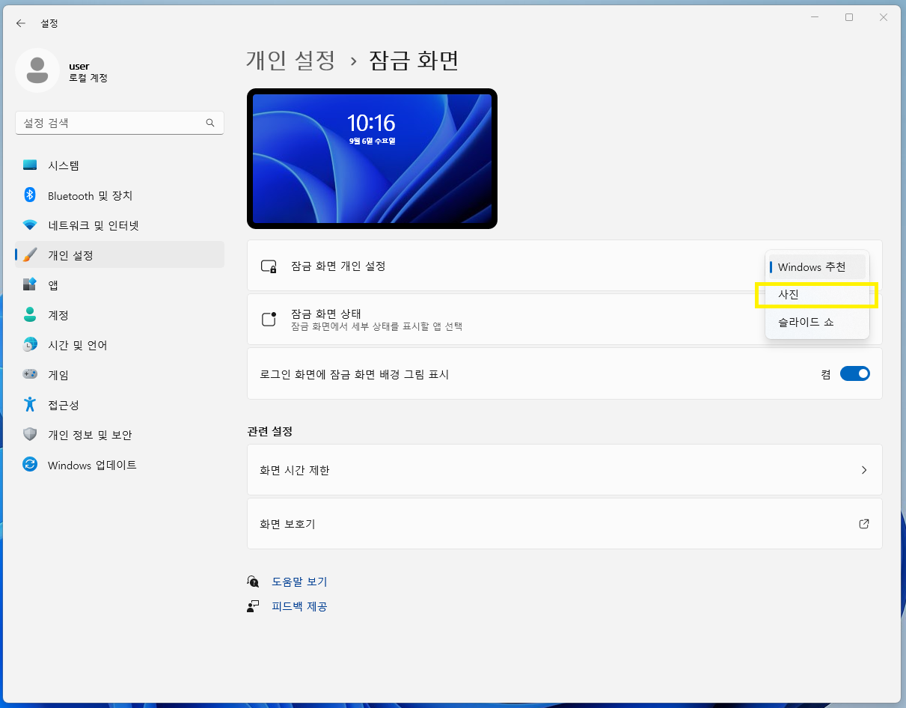
Task: Open 네트워크 및 인터넷 category
Action: [120, 225]
